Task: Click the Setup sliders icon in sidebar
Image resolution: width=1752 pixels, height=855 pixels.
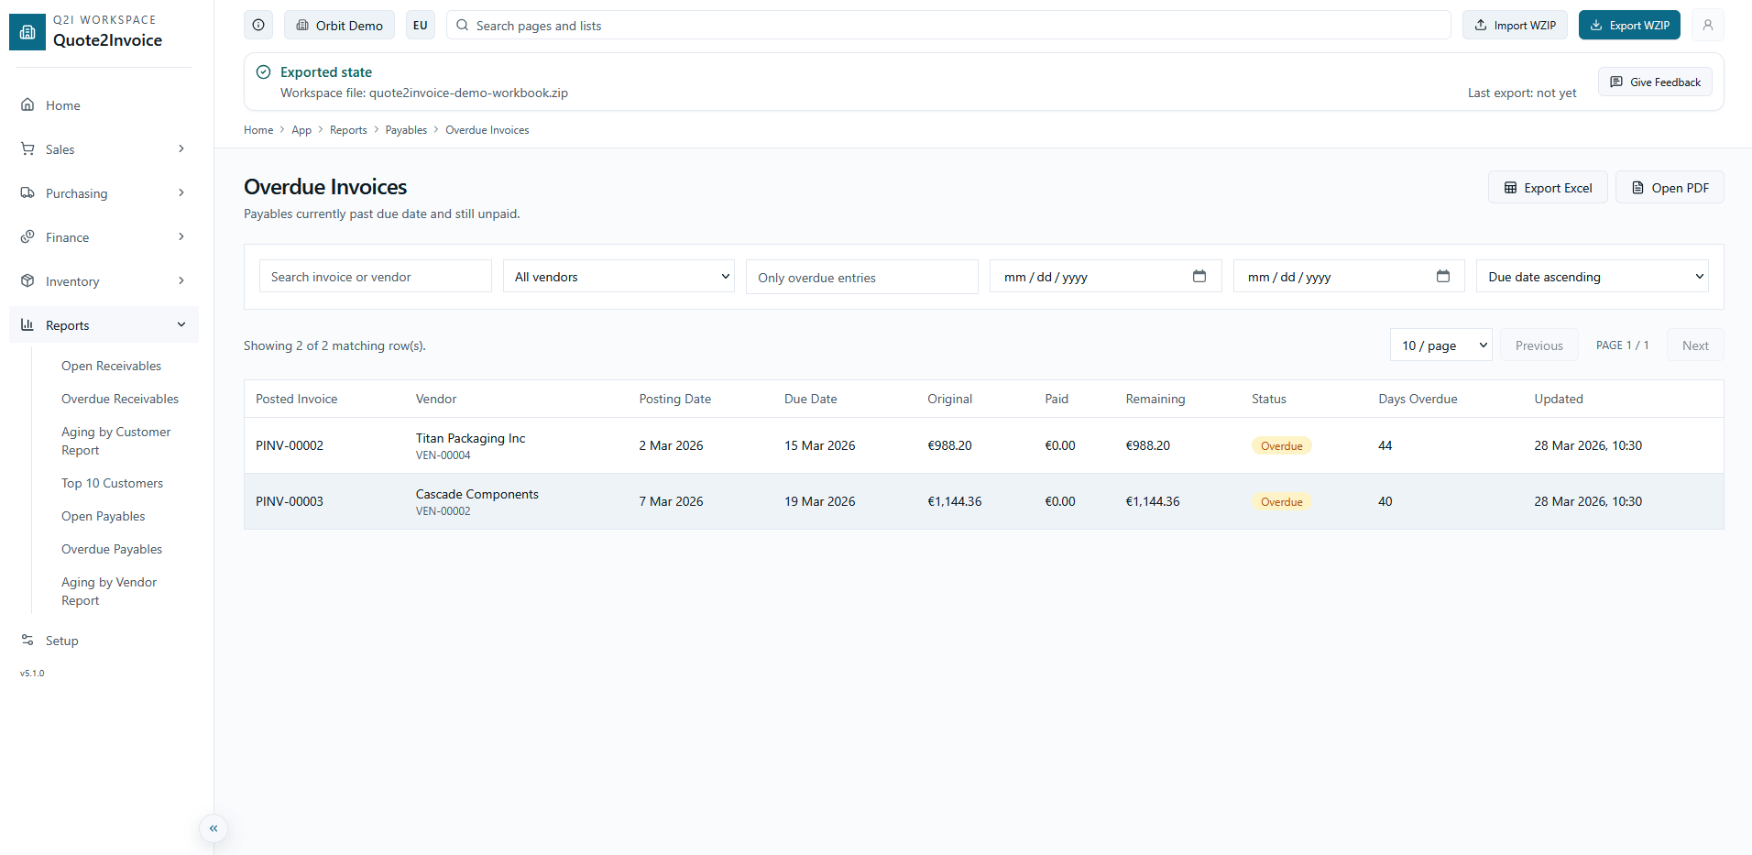Action: click(27, 641)
